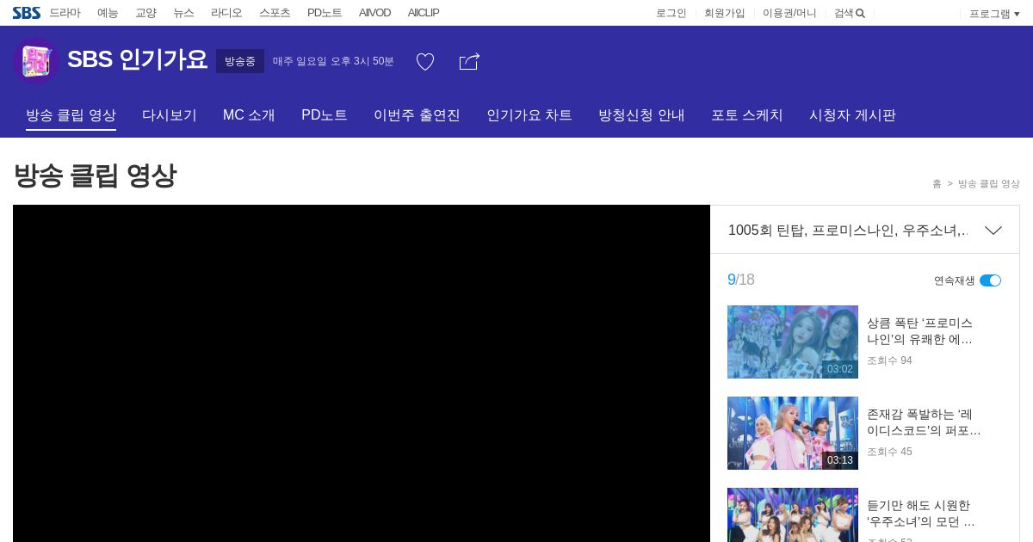1033x542 pixels.
Task: Click the 매주 일요일 오후 3시 50분 schedule text
Action: point(333,61)
